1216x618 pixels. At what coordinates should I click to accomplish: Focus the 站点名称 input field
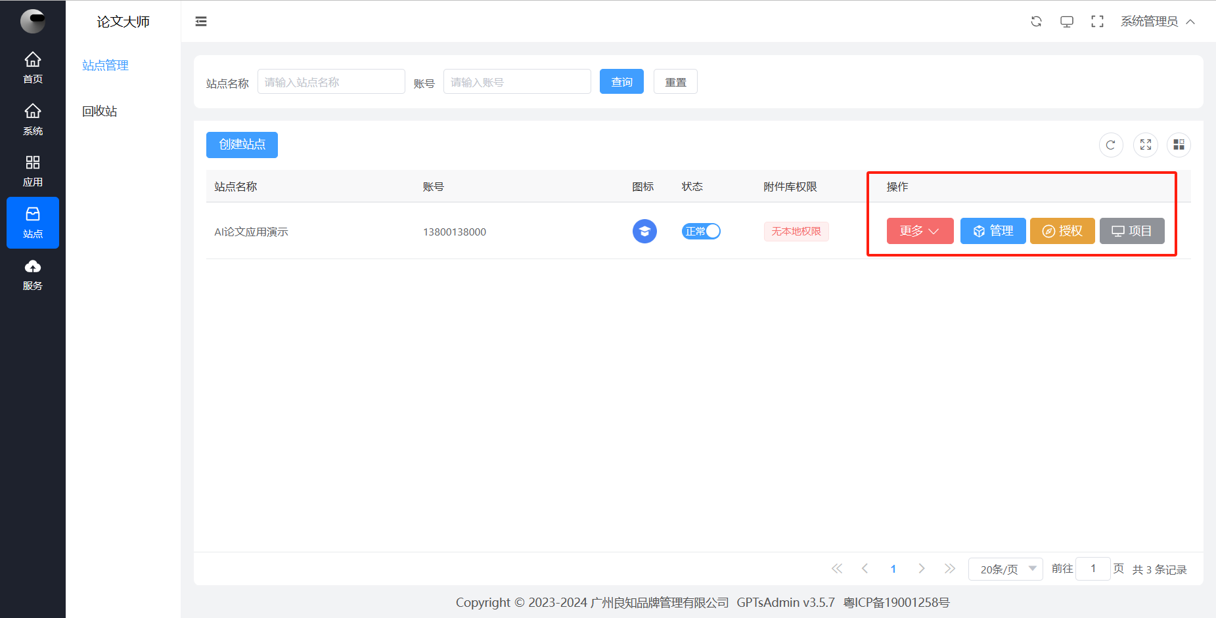[x=331, y=81]
